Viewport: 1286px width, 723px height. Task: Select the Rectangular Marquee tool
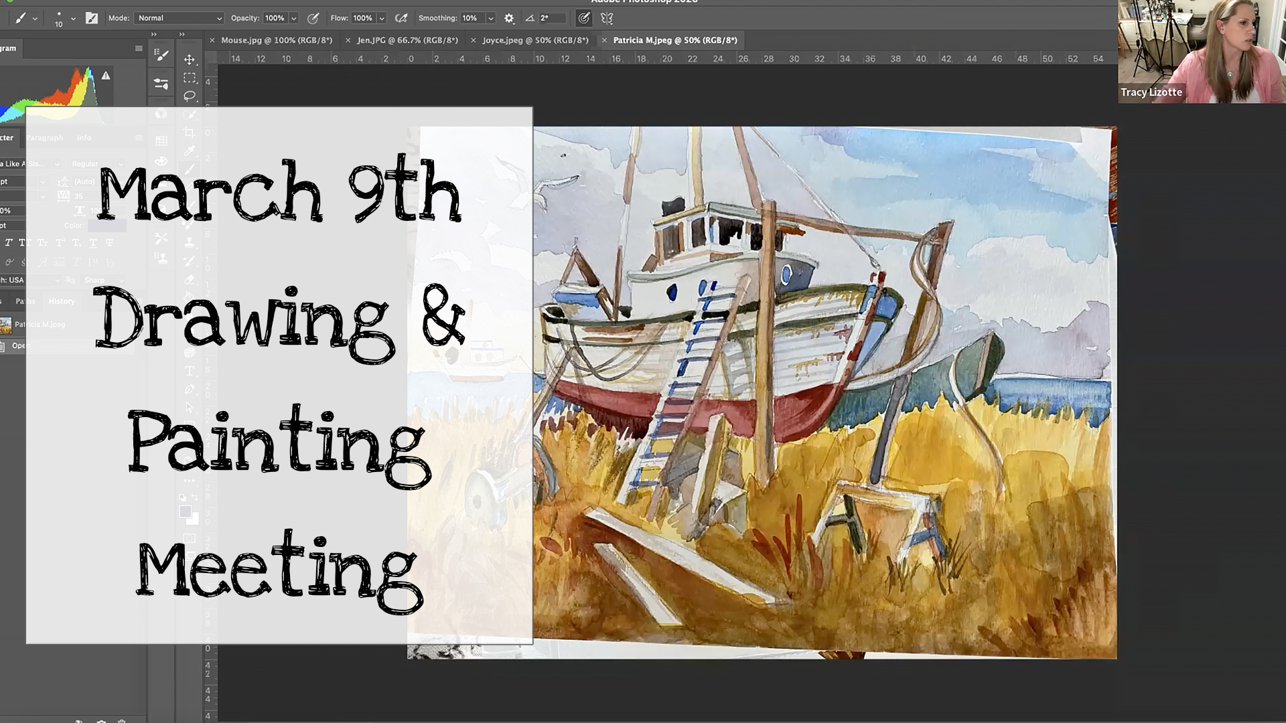click(190, 78)
